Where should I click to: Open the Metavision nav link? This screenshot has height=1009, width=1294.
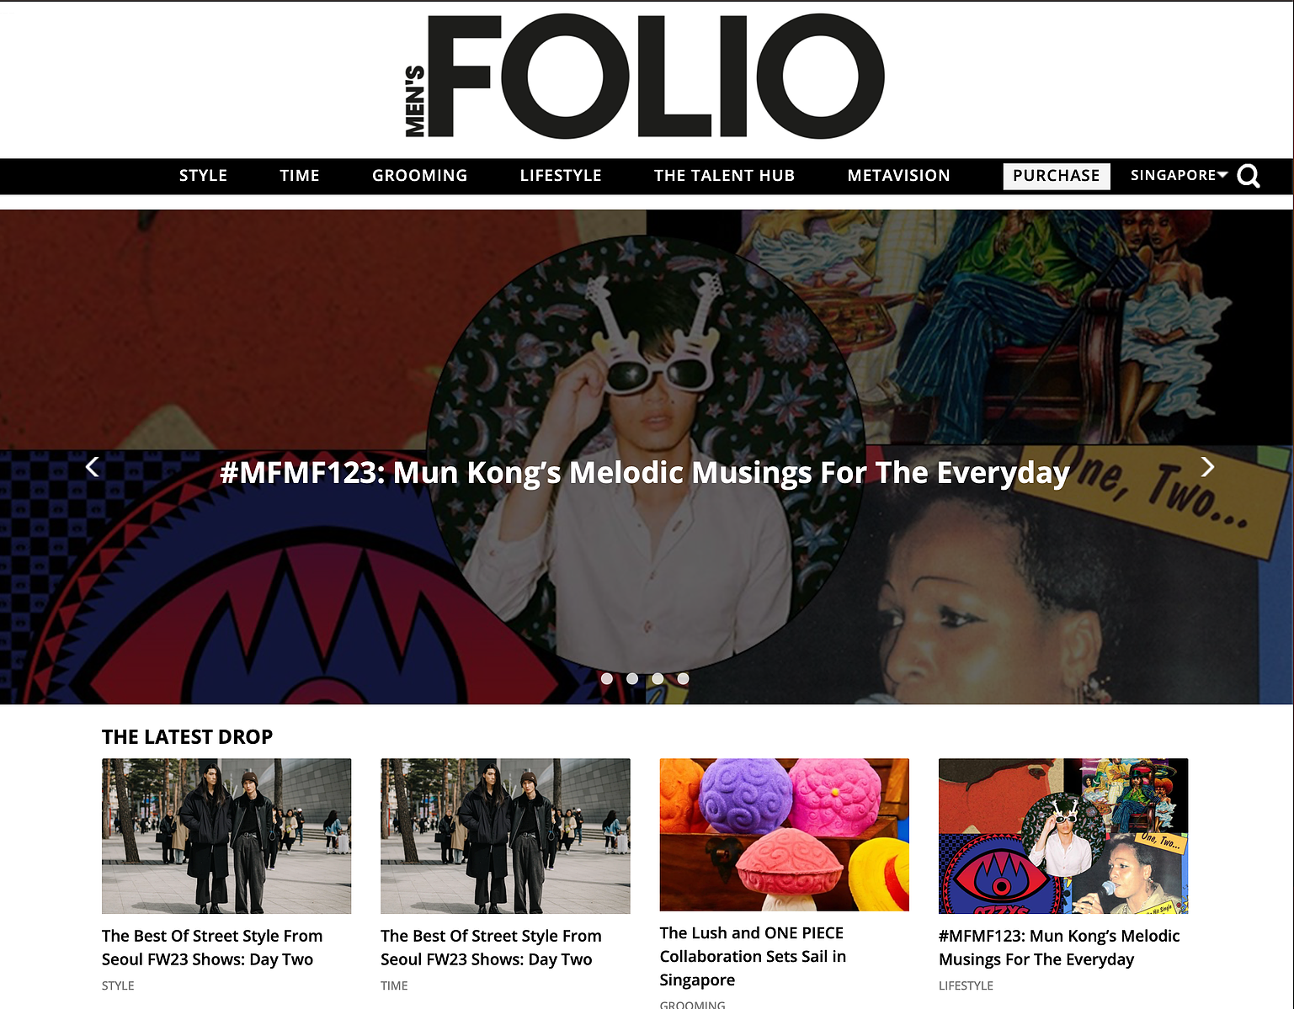point(898,175)
